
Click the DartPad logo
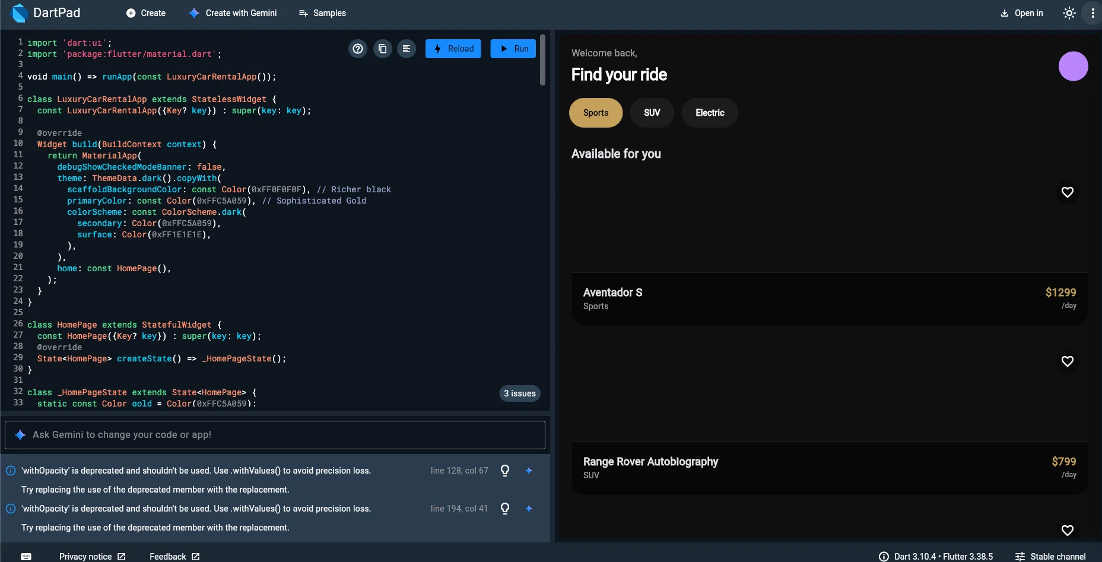[x=20, y=12]
